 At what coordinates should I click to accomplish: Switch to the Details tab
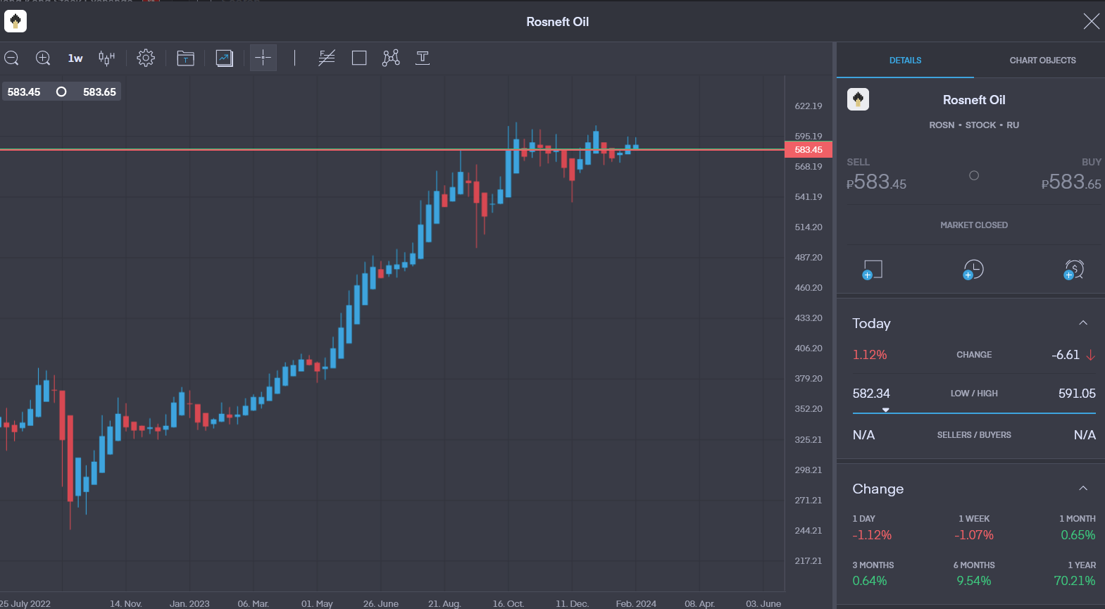pyautogui.click(x=905, y=61)
